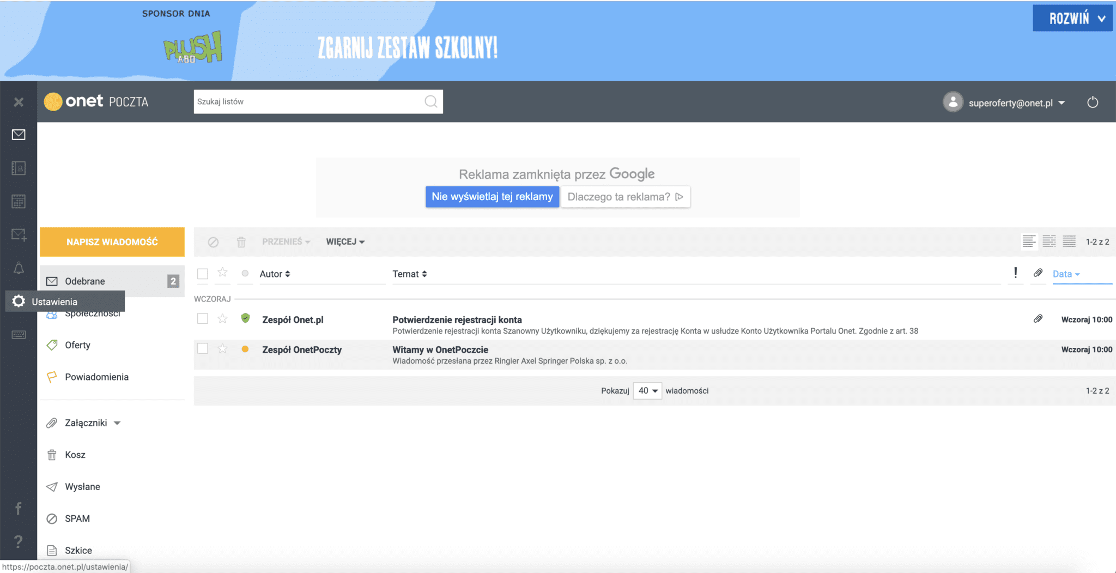Viewport: 1116px width, 573px height.
Task: Click the paperclip on Potwierdzenie rejestracji konta
Action: click(1038, 319)
